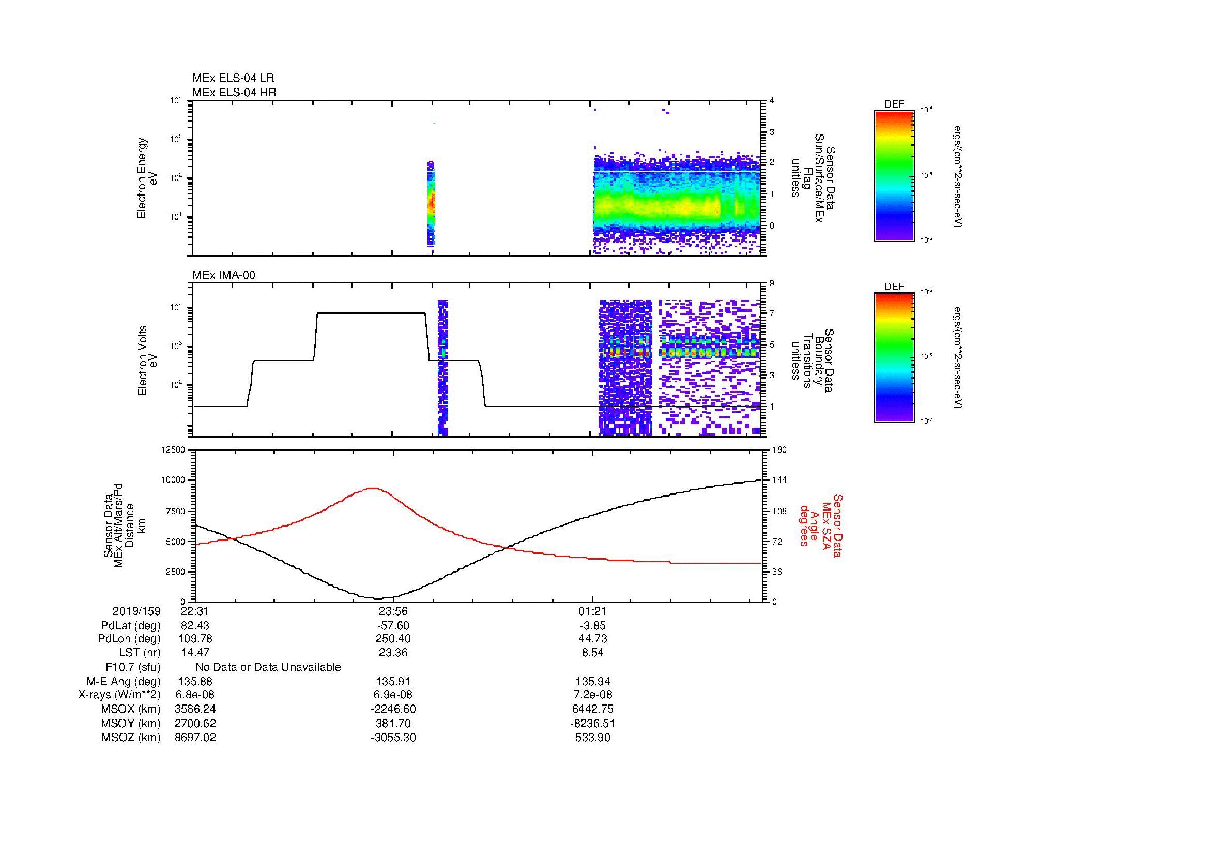Click the X-rays value '6.8e-08'

[195, 695]
